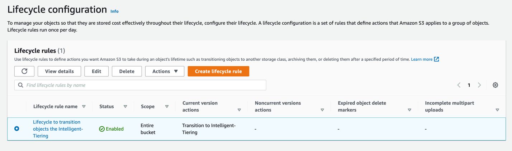Click the View details button
The image size is (512, 151).
click(x=59, y=71)
